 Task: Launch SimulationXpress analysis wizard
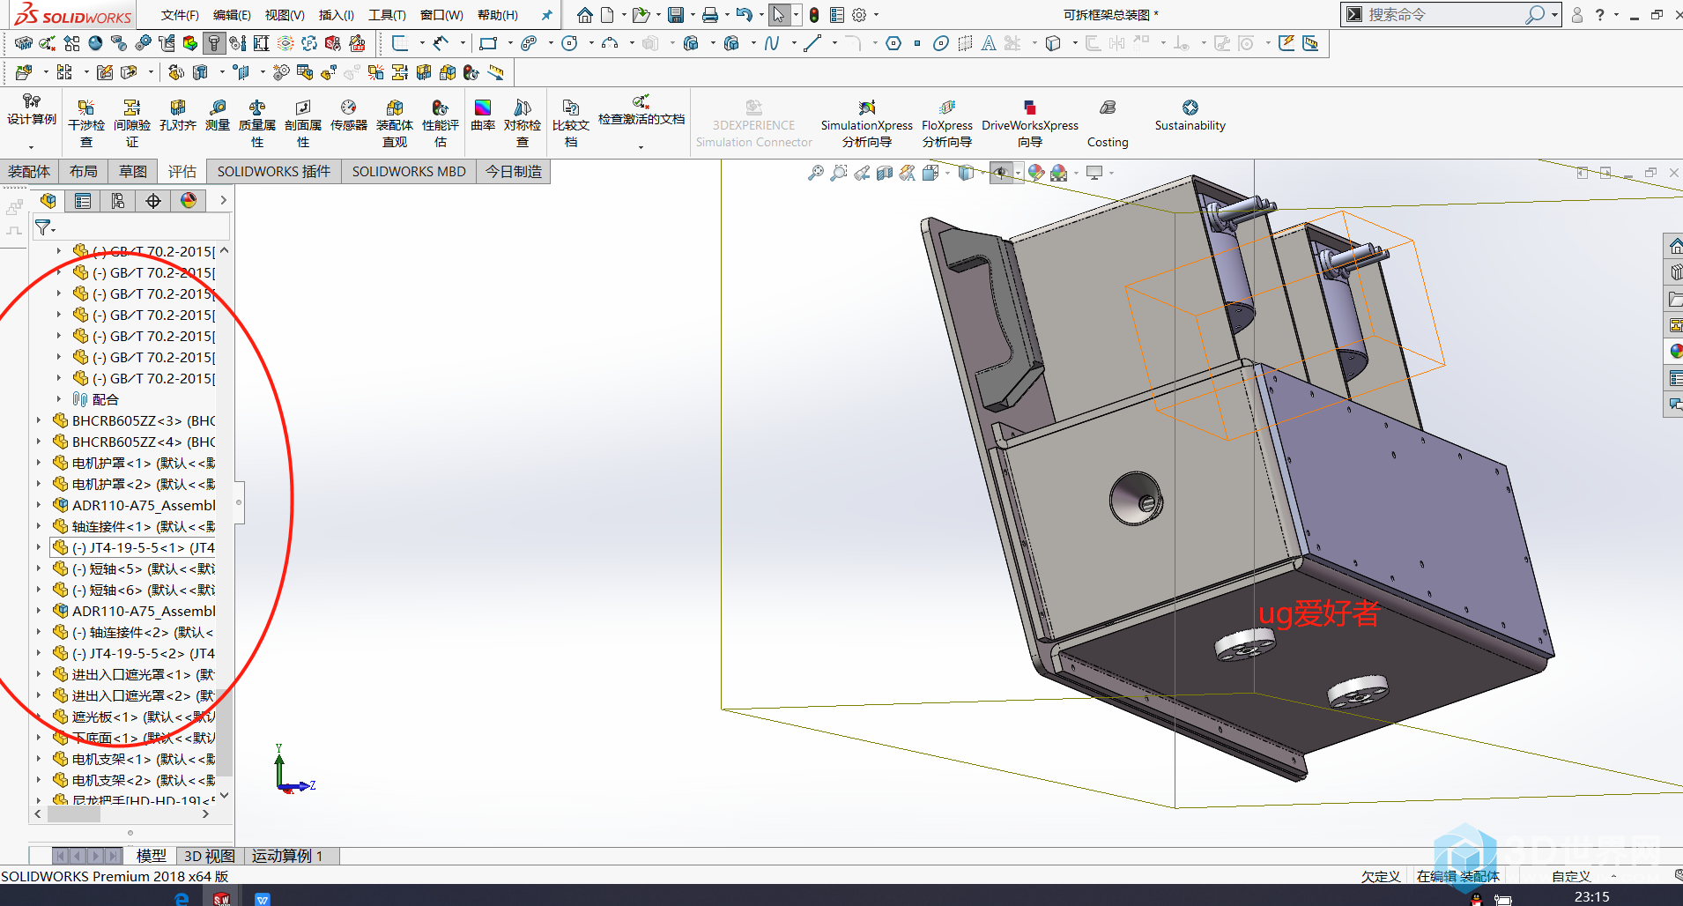click(x=867, y=123)
